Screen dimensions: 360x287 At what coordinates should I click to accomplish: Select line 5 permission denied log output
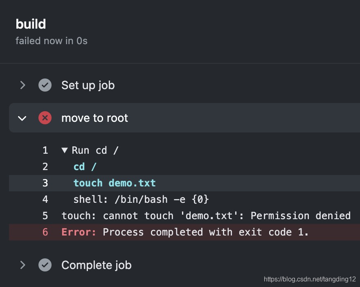pyautogui.click(x=205, y=215)
